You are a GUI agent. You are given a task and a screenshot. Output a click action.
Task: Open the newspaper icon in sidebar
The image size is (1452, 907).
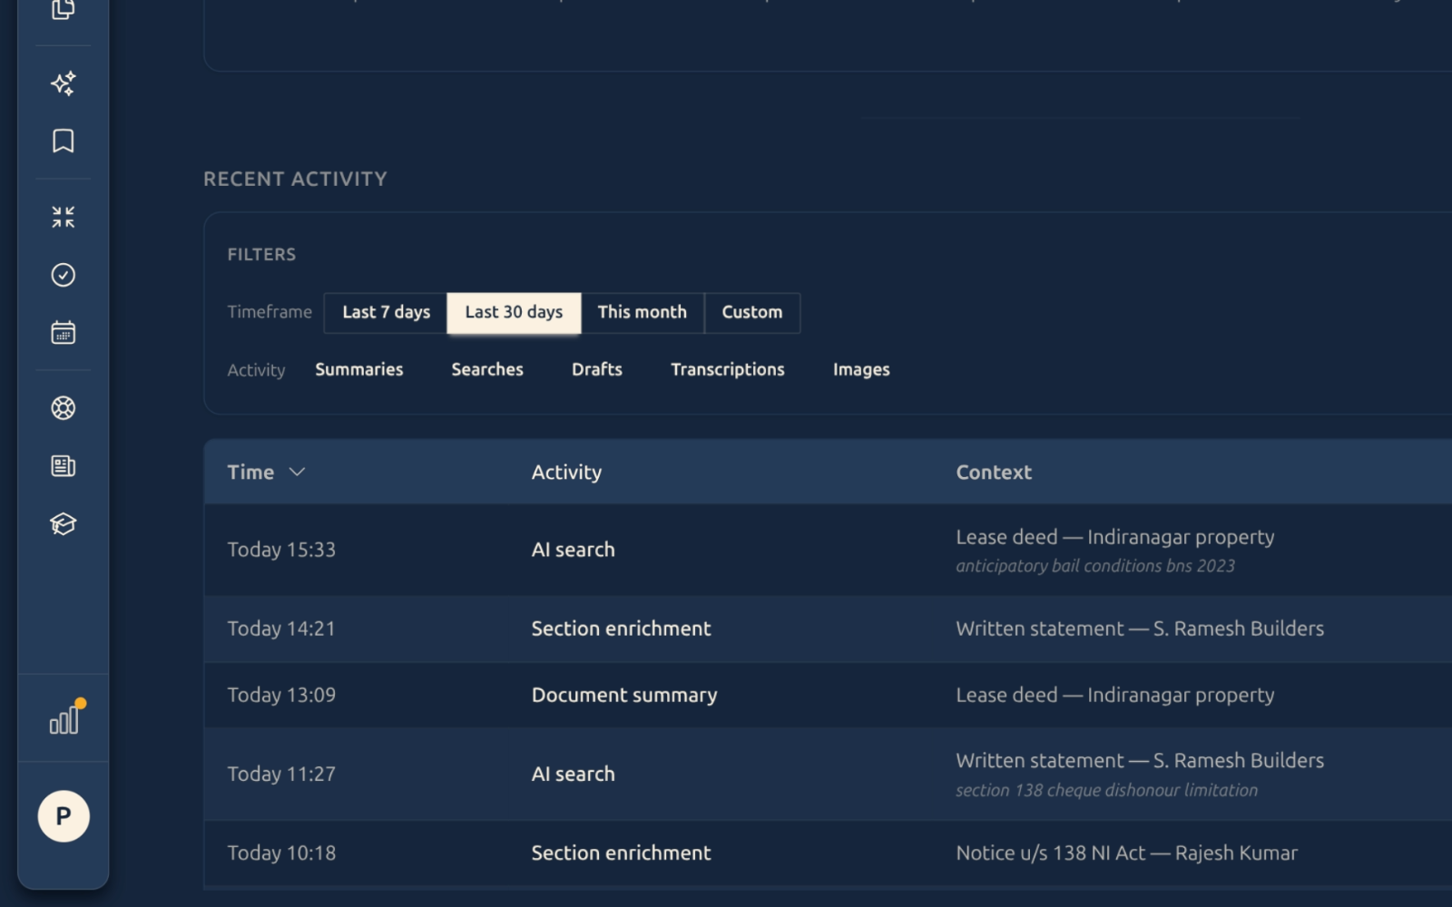[x=63, y=466]
